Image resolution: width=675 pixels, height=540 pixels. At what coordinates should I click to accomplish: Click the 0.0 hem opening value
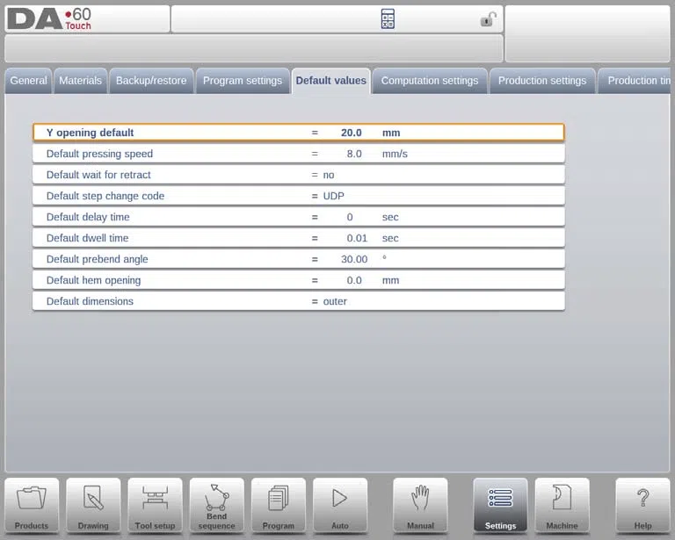point(354,280)
